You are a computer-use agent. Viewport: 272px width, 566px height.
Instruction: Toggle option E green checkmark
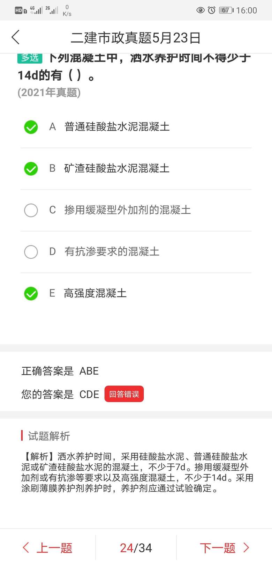(31, 293)
